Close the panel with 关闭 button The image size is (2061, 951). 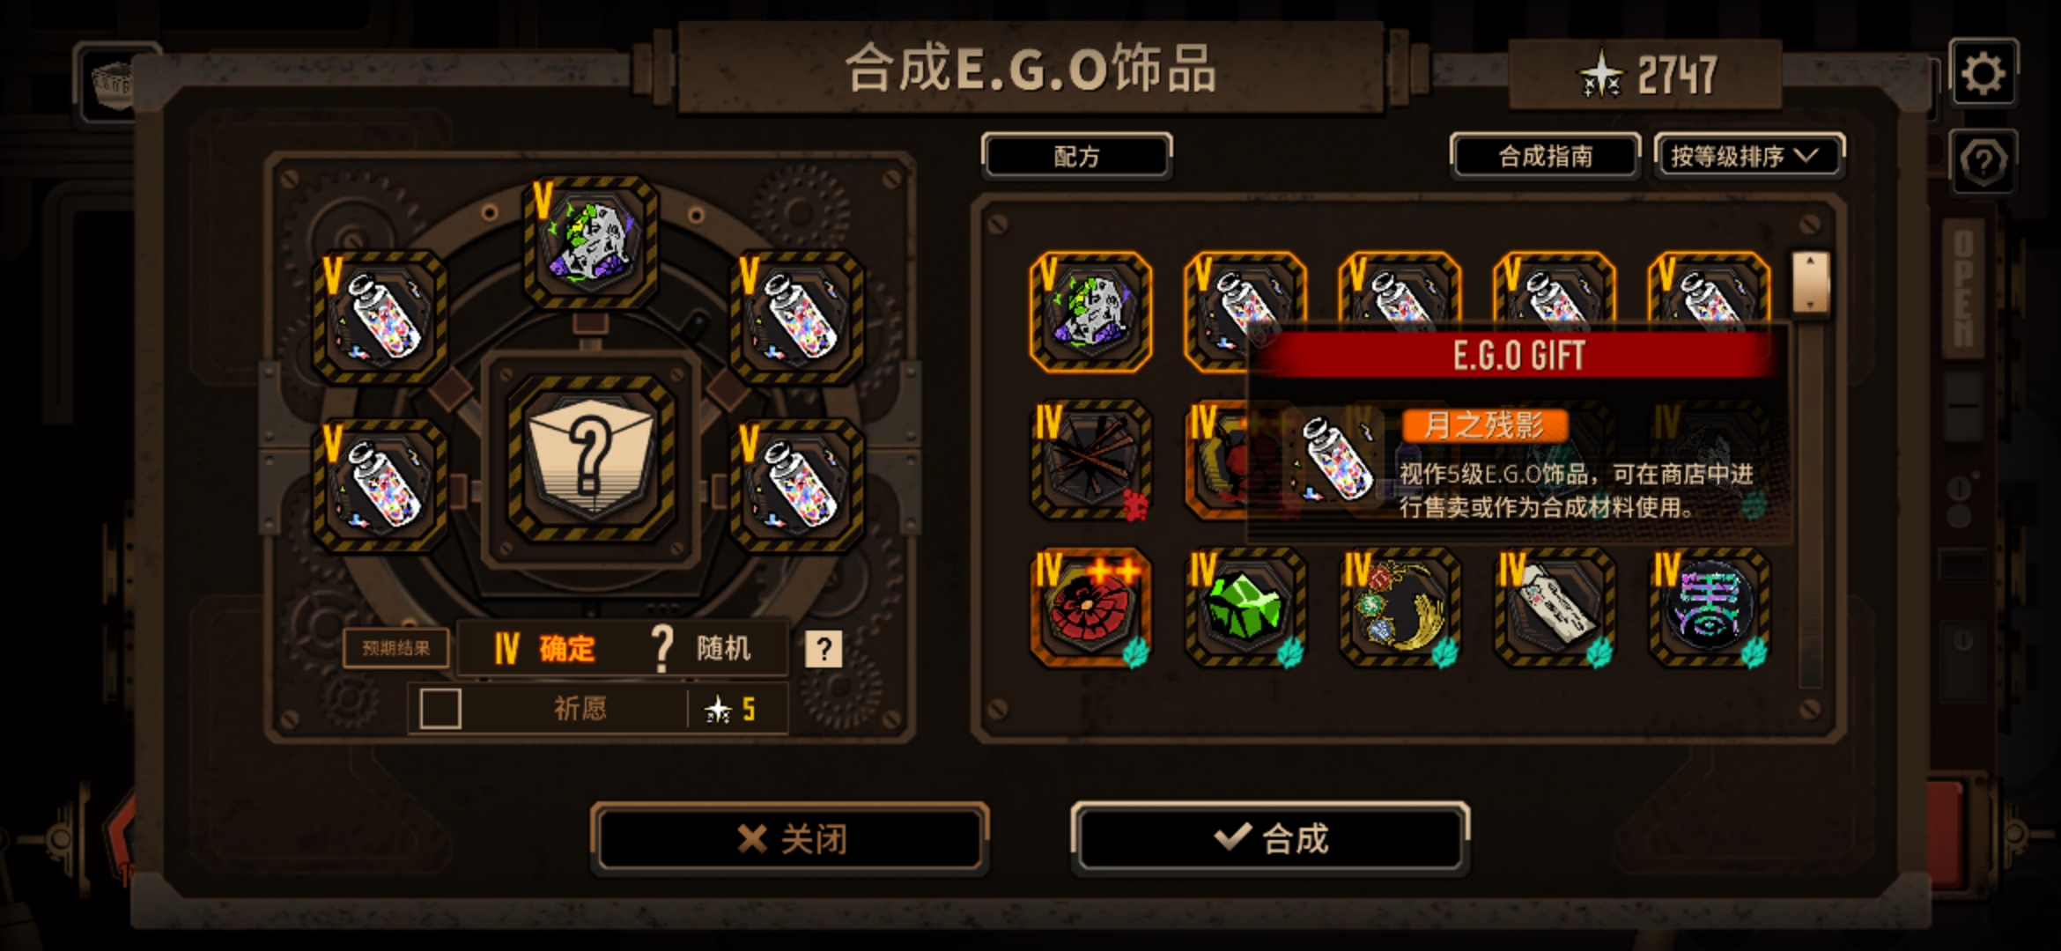tap(790, 838)
